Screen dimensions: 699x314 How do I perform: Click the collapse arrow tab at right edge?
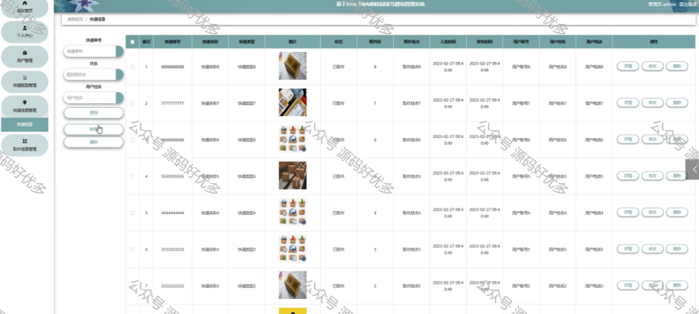692,169
